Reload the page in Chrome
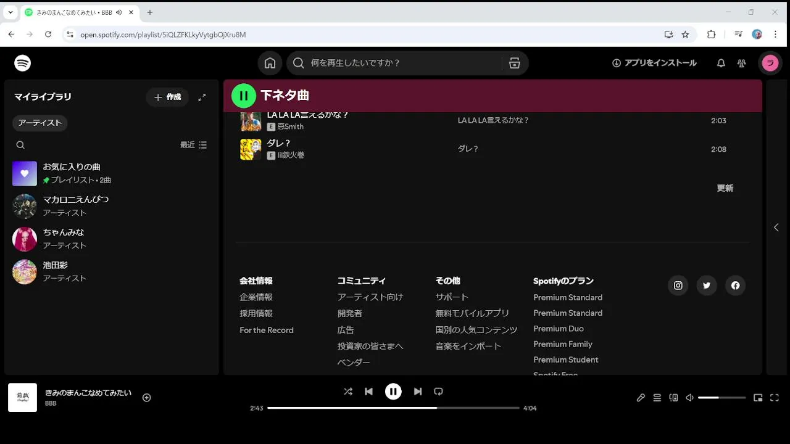The image size is (790, 444). click(x=48, y=35)
